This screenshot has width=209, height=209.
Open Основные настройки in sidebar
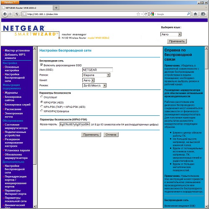[12, 69]
